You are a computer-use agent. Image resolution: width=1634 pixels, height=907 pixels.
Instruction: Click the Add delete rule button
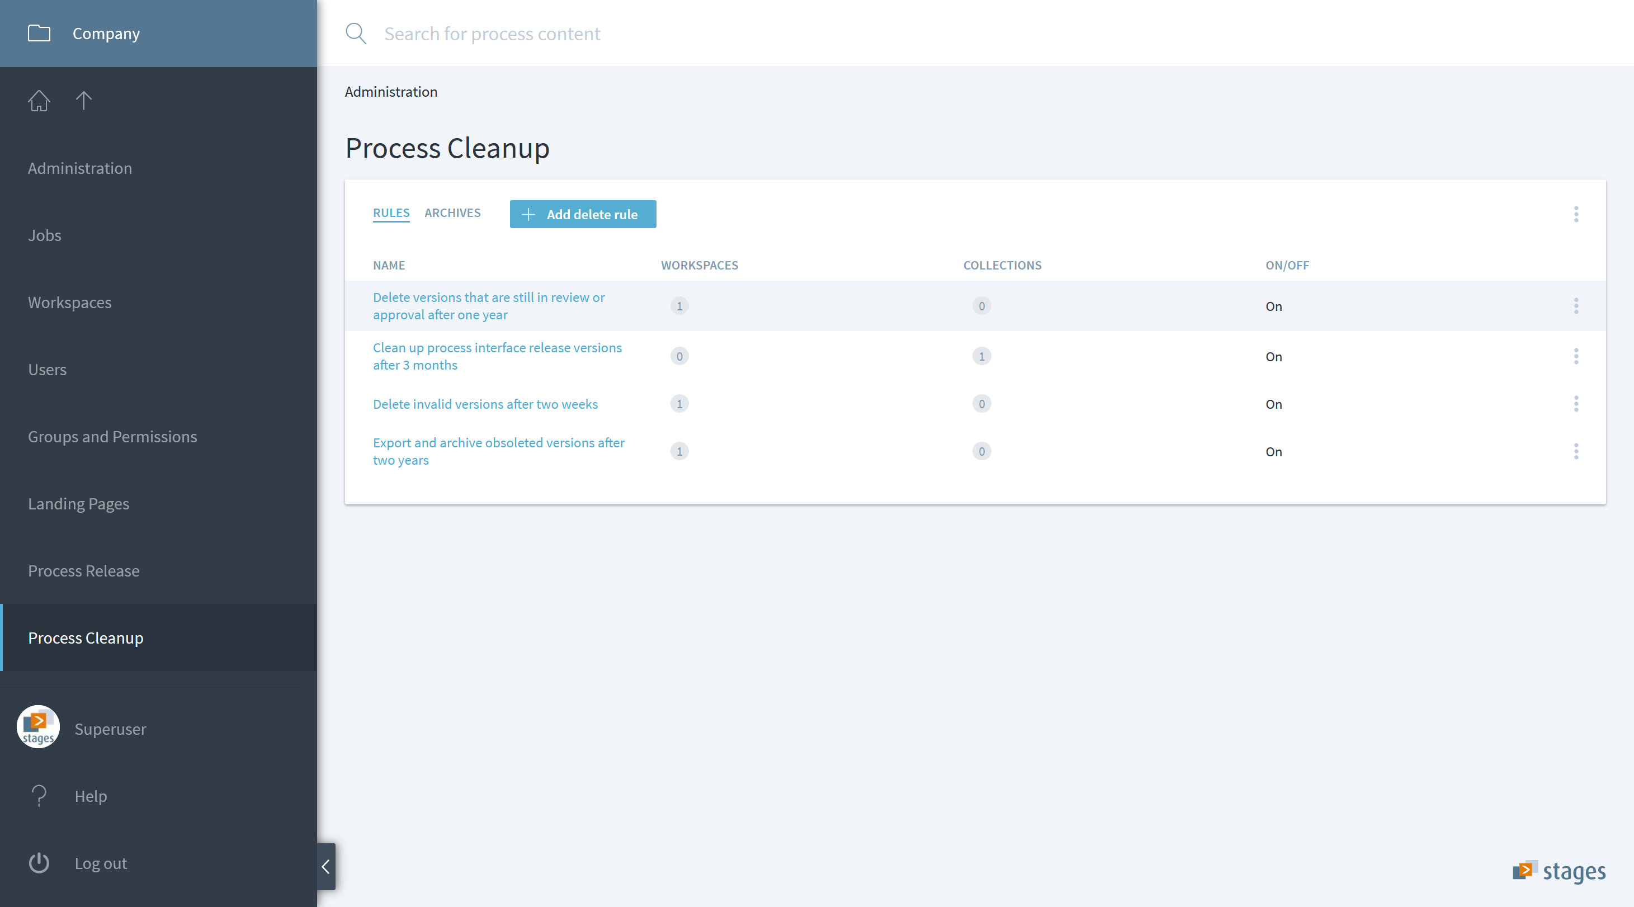point(582,214)
